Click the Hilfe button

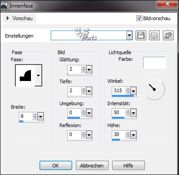click(128, 166)
